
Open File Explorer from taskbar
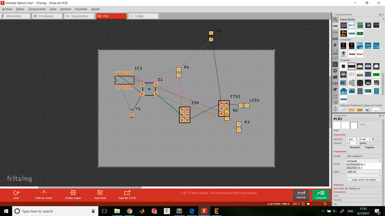pos(117,211)
